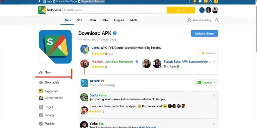Open Triges in the sidebar

[x=49, y=107]
